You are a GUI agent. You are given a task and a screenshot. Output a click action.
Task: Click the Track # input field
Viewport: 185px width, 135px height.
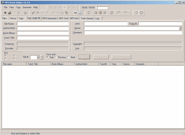point(160,24)
